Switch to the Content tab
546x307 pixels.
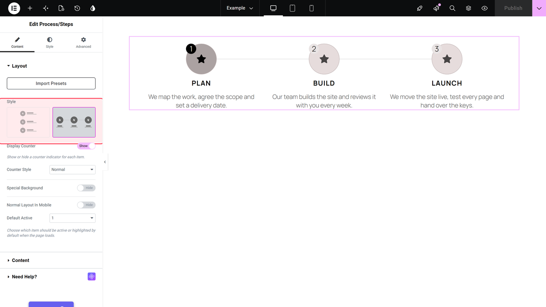pos(17,43)
